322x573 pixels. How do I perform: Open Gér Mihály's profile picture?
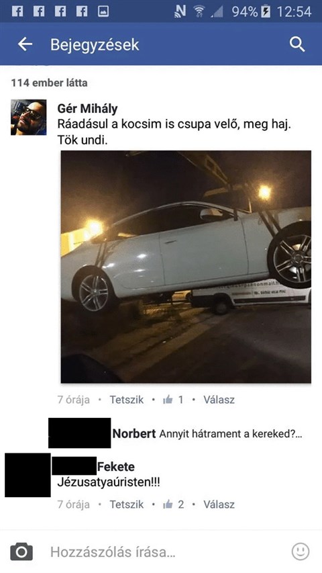[28, 118]
